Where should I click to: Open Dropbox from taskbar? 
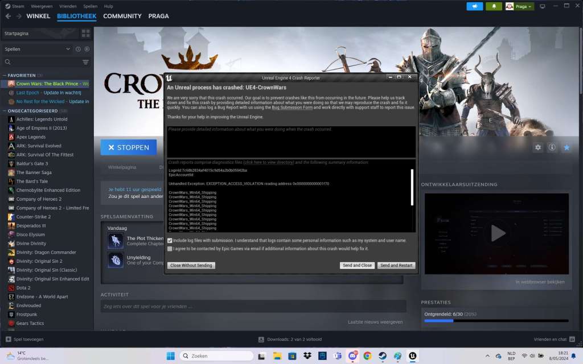[x=307, y=356]
